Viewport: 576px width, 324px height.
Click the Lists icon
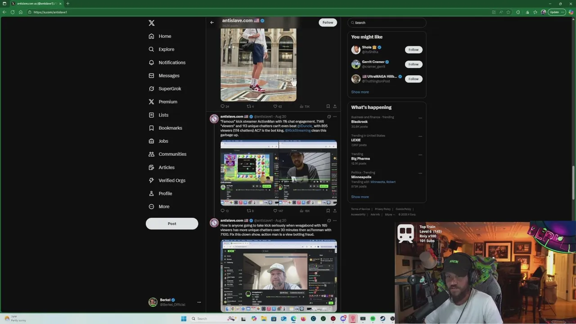click(x=151, y=115)
